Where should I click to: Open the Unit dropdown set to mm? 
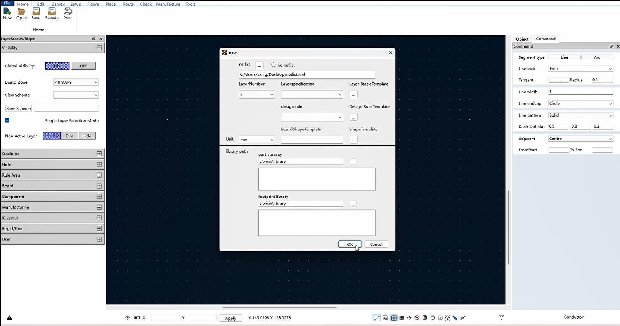click(256, 140)
